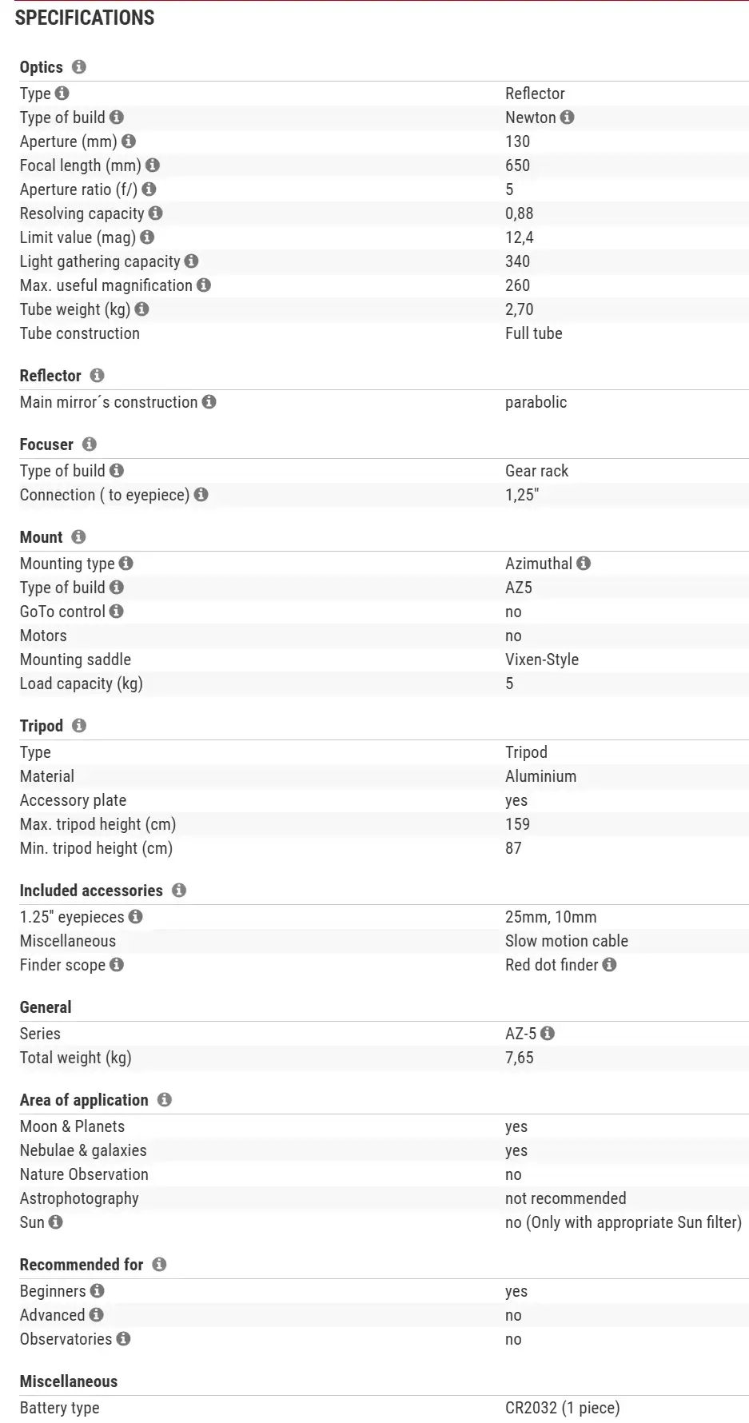Click info icon beside Aperture (mm)

click(129, 142)
